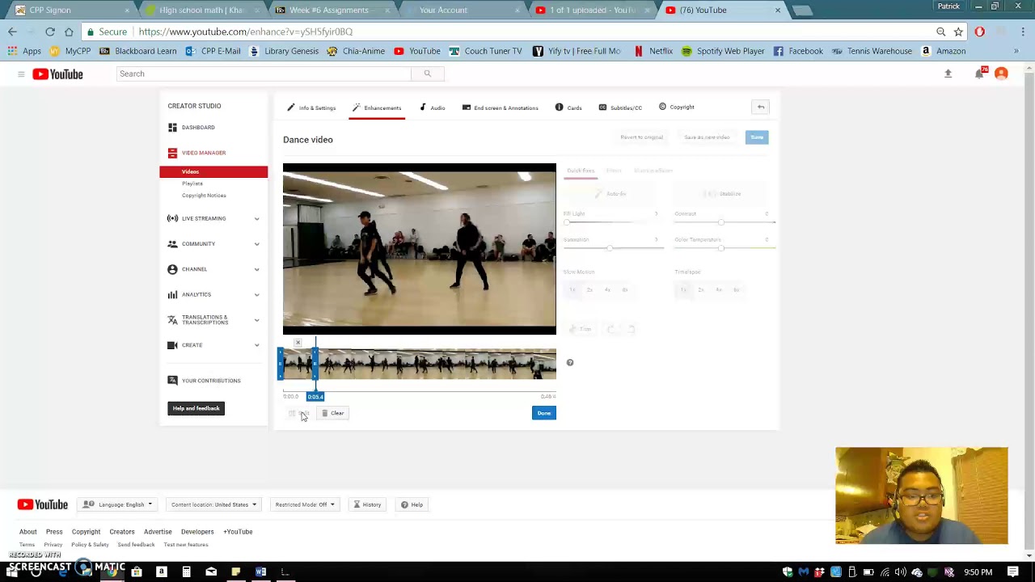Open the End screen & Annotations tab
Image resolution: width=1035 pixels, height=582 pixels.
[x=500, y=108]
